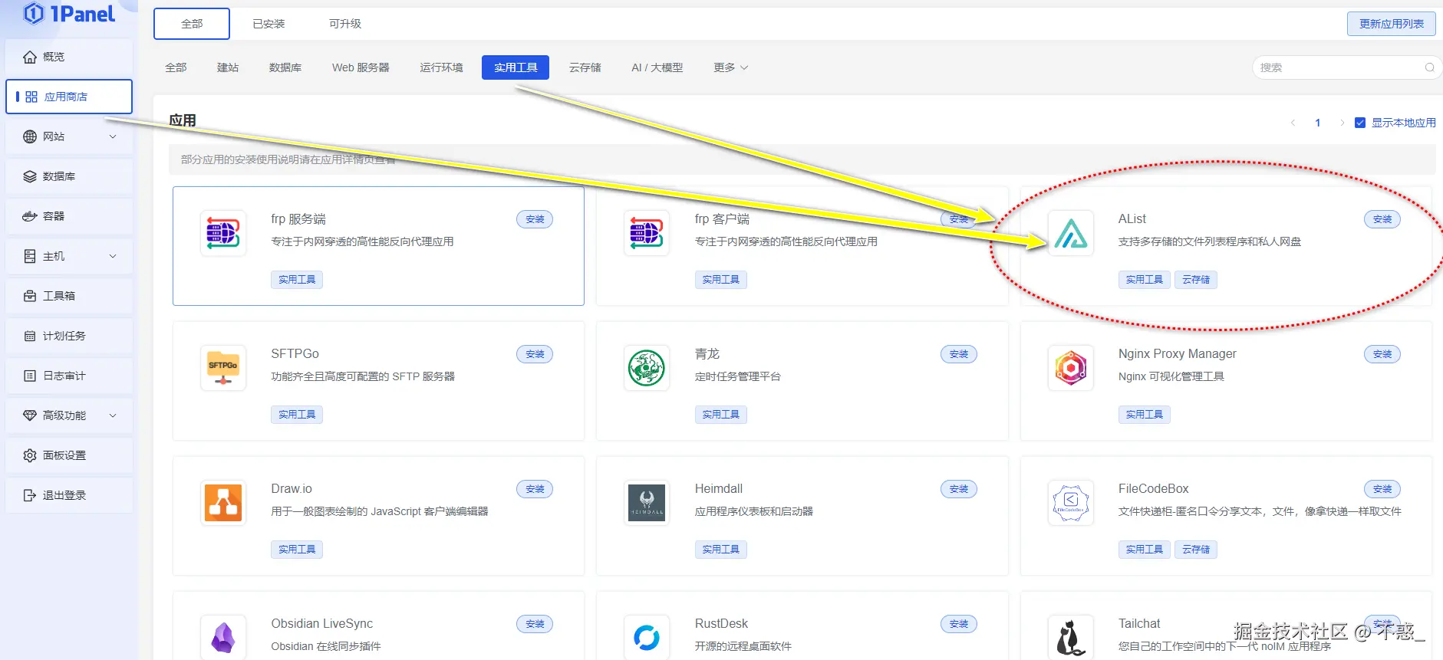Click the 更新应用列表 button
This screenshot has width=1443, height=660.
pos(1392,24)
